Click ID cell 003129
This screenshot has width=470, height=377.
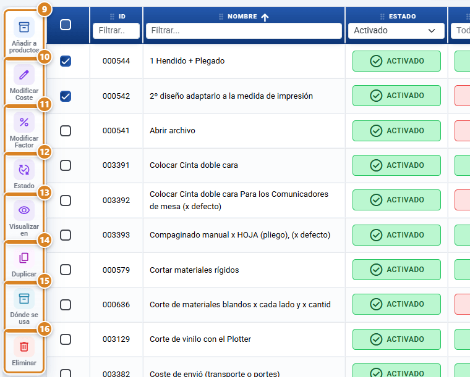(x=116, y=339)
